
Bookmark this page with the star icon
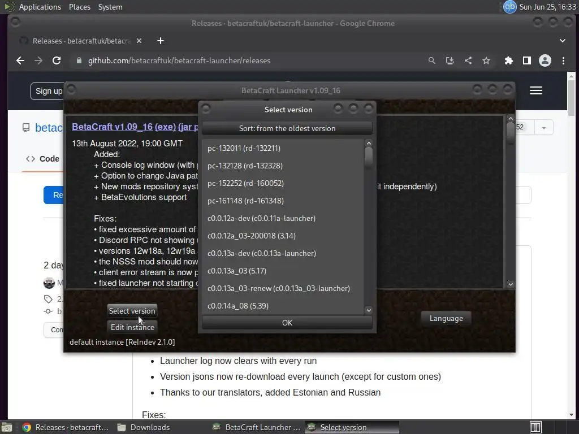pos(486,60)
